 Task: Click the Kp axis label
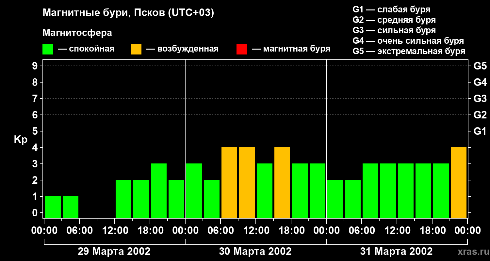[x=21, y=140]
